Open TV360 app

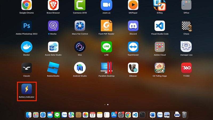coord(186,68)
